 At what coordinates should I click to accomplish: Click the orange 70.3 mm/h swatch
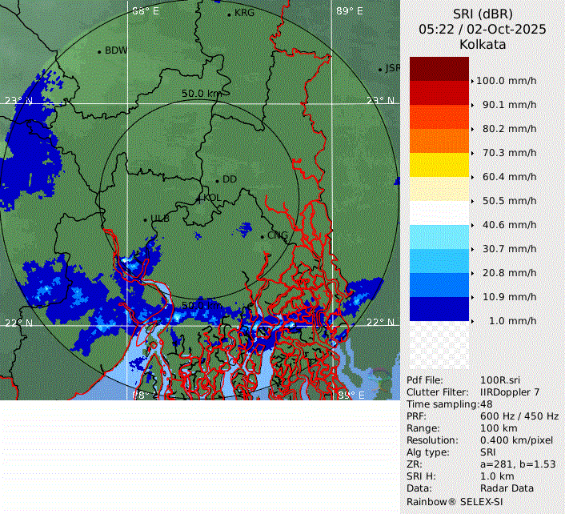(x=439, y=141)
